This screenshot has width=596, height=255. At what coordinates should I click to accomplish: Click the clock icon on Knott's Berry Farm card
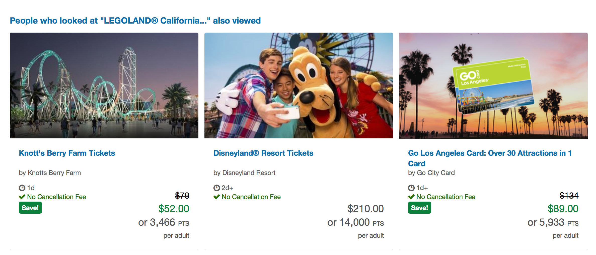22,188
